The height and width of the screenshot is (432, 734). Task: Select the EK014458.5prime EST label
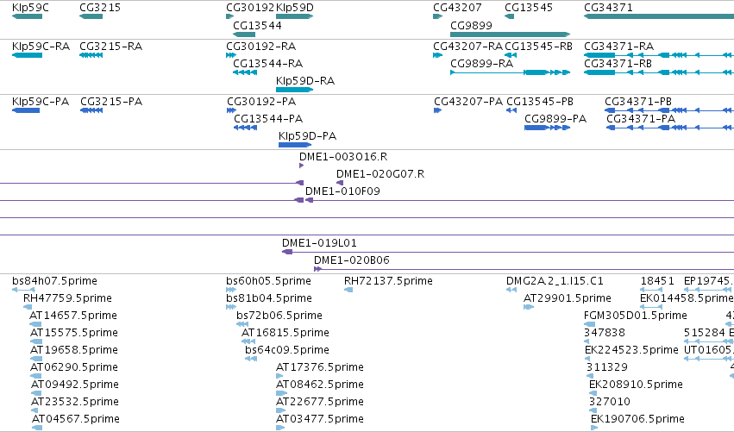click(687, 298)
